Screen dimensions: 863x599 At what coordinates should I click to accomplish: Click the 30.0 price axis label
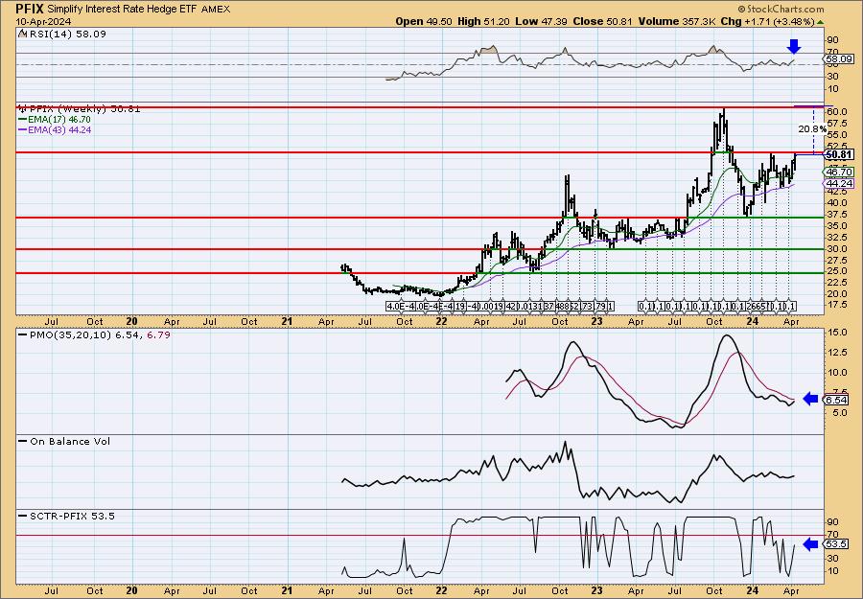pyautogui.click(x=836, y=248)
